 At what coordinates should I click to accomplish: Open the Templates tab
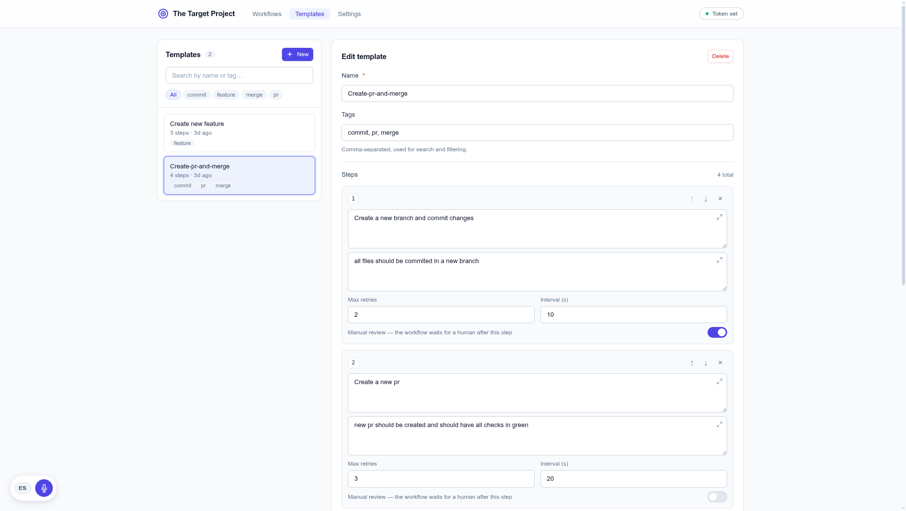(310, 14)
